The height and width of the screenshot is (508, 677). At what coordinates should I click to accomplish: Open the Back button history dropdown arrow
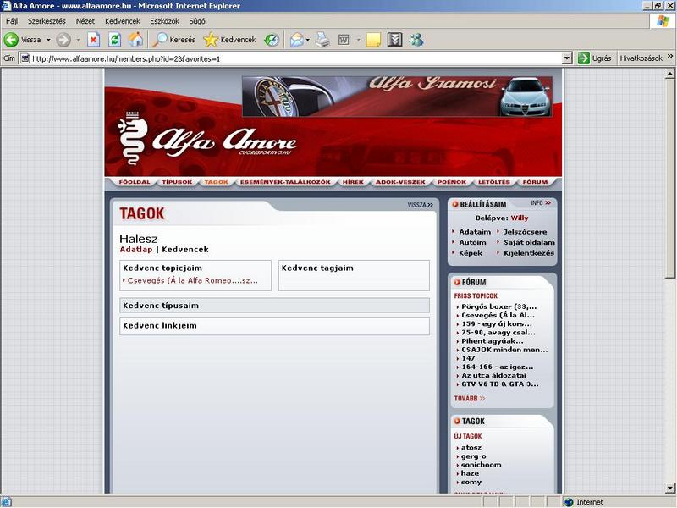pyautogui.click(x=48, y=40)
